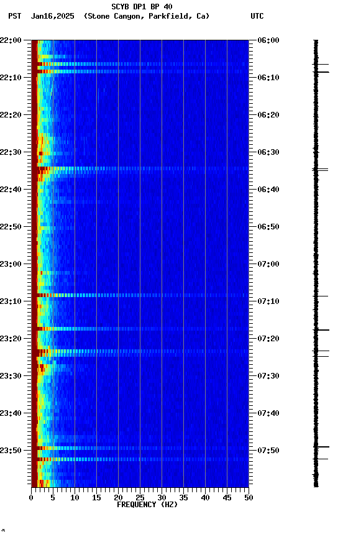Click the 20 Hz frequency tick label
The width and height of the screenshot is (343, 537).
(118, 498)
